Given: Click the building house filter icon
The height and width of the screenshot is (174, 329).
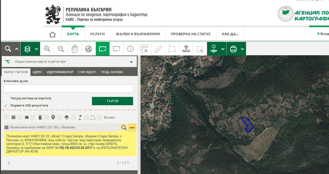Looking at the screenshot, I should pyautogui.click(x=27, y=117).
